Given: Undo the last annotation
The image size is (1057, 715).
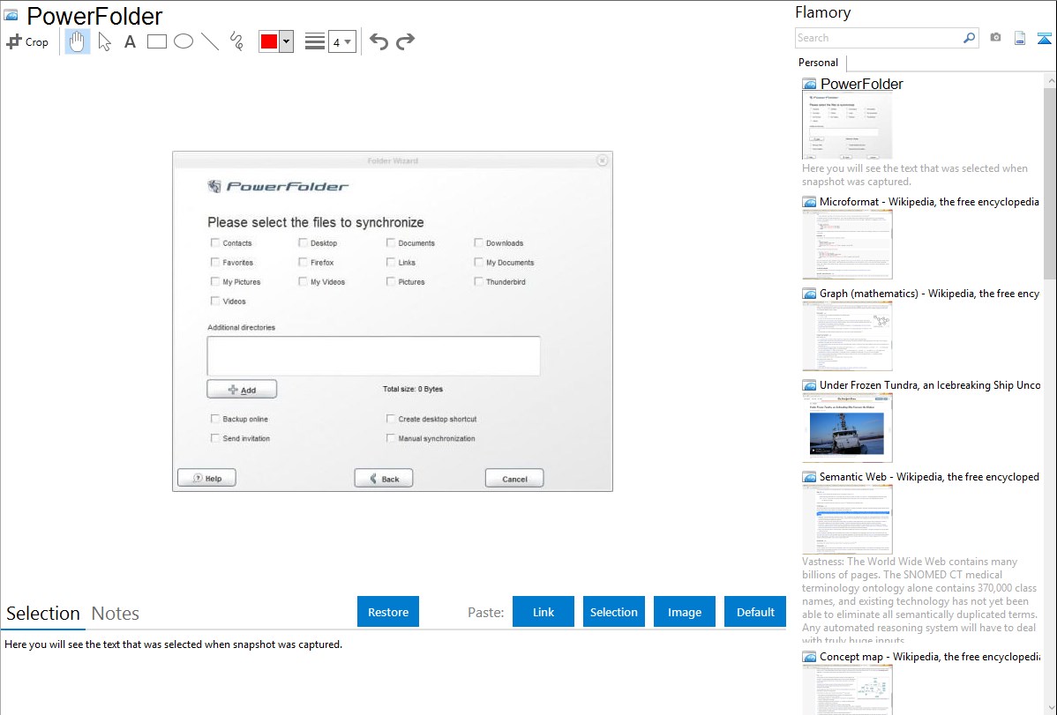Looking at the screenshot, I should pos(379,41).
